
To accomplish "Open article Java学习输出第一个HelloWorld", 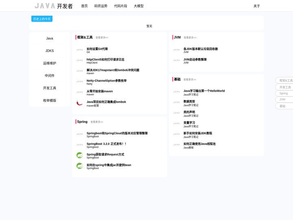I will tap(204, 91).
